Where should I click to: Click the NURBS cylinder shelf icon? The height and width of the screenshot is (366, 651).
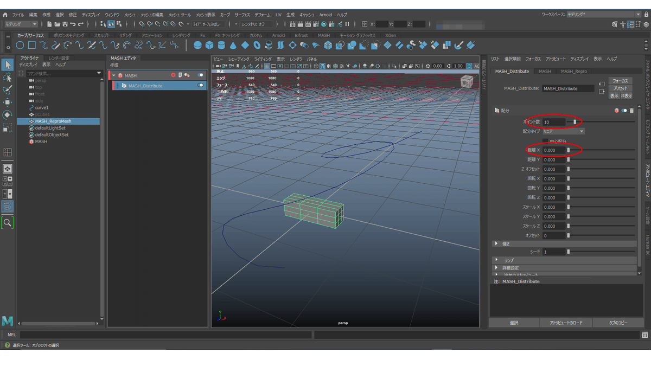[221, 46]
